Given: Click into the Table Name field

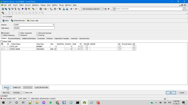Looking at the screenshot, I should (34, 28).
